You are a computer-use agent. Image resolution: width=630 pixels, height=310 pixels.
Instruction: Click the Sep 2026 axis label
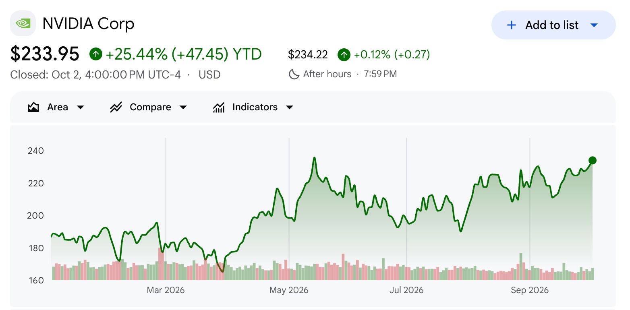pyautogui.click(x=530, y=290)
